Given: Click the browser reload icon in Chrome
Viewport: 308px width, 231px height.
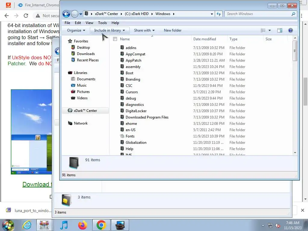Looking at the screenshot, I should click(x=26, y=16).
